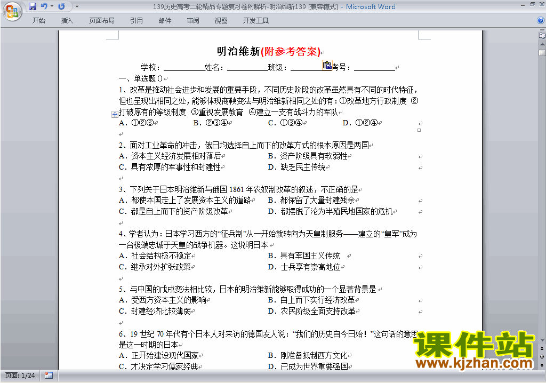Click the vertical scrollbar up arrow
546x383 pixels.
click(542, 44)
